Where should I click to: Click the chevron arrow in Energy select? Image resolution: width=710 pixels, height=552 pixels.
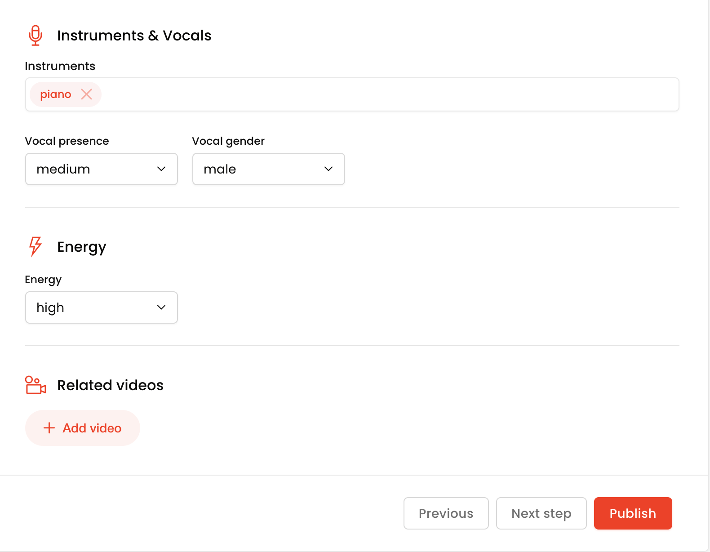click(161, 307)
